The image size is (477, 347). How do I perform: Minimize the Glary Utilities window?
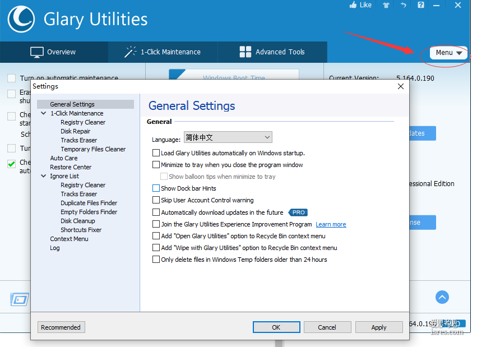[x=436, y=5]
